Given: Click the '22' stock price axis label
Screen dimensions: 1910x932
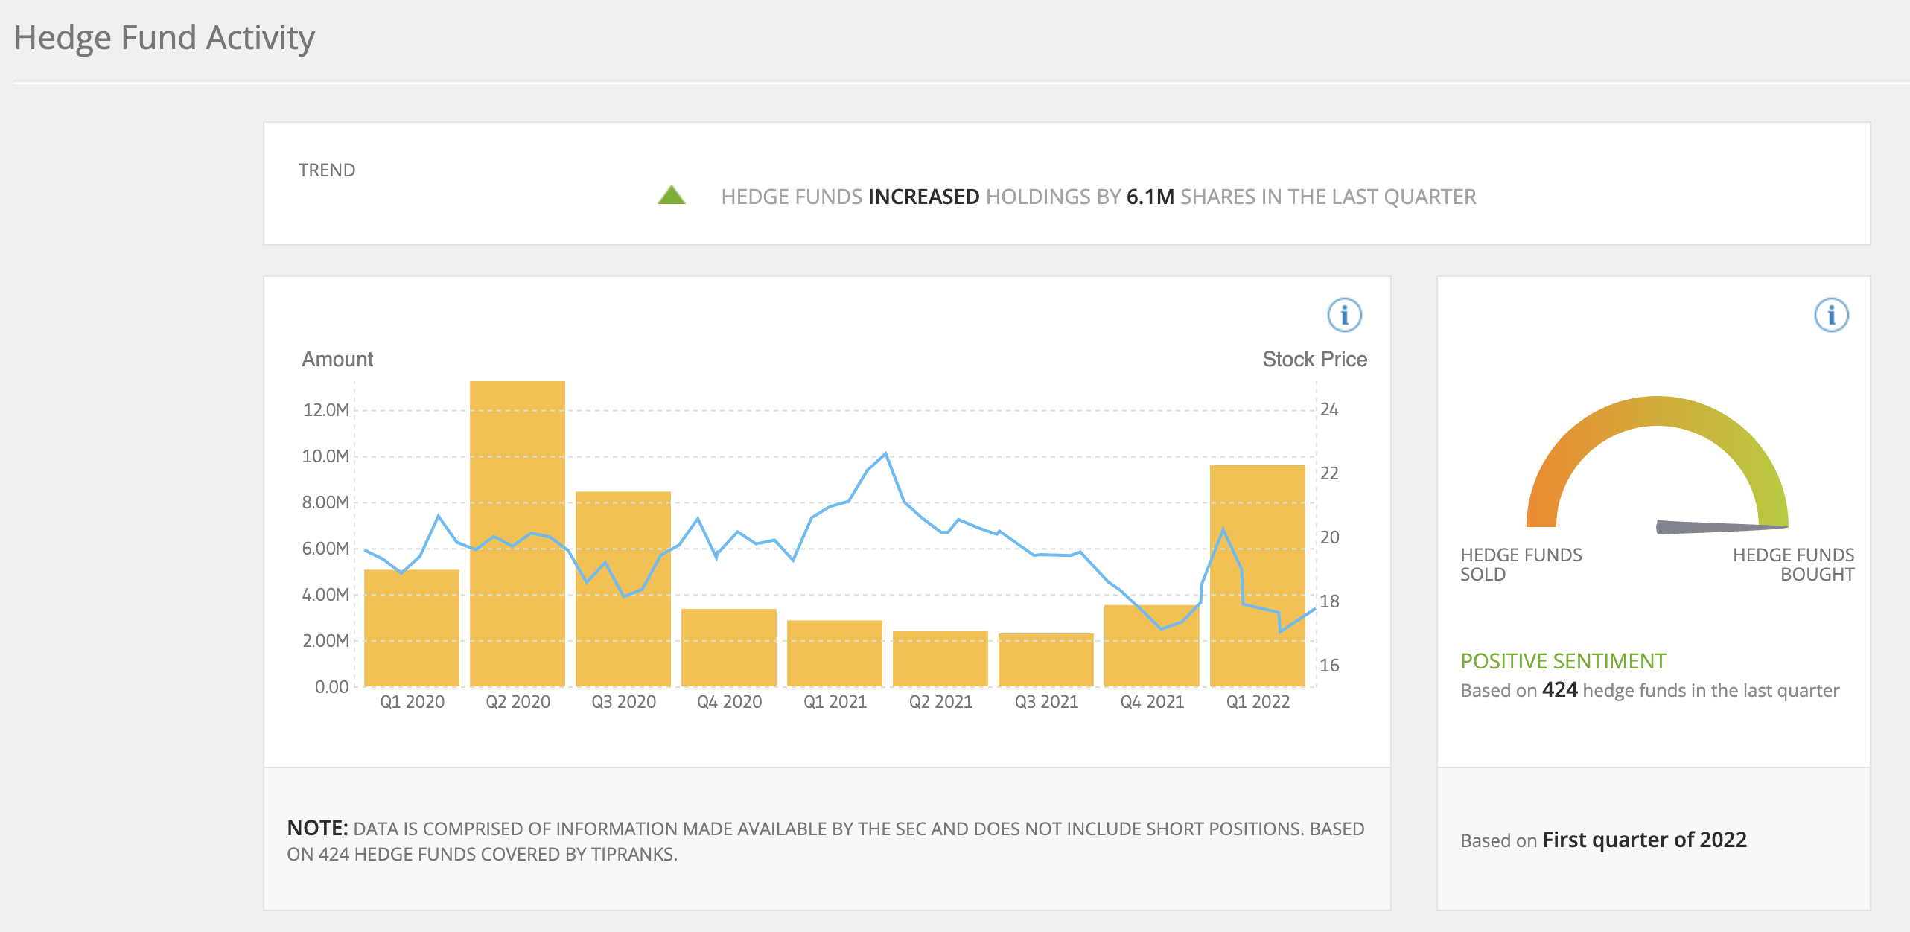Looking at the screenshot, I should coord(1329,473).
